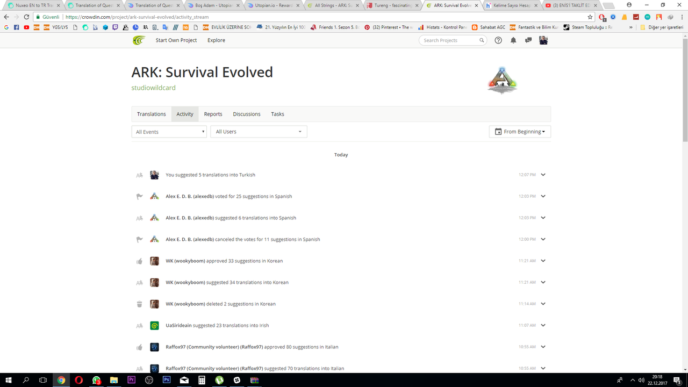
Task: Open the Steam Topluluğu bookmark
Action: coord(587,27)
